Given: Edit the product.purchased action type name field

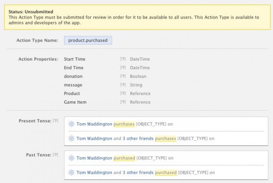Looking at the screenshot, I should point(88,40).
